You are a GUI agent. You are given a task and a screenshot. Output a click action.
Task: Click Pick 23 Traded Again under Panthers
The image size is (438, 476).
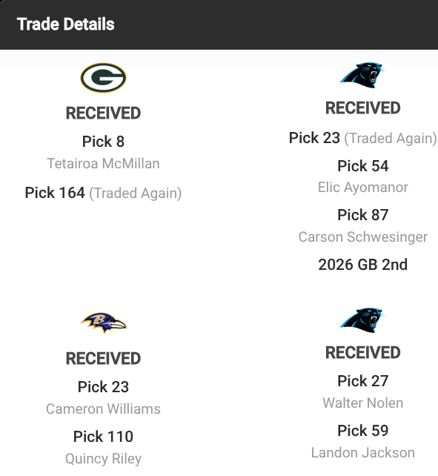pyautogui.click(x=362, y=138)
